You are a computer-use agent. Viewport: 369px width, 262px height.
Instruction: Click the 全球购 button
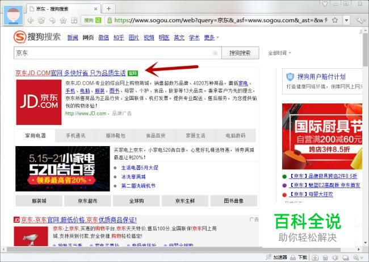136,201
